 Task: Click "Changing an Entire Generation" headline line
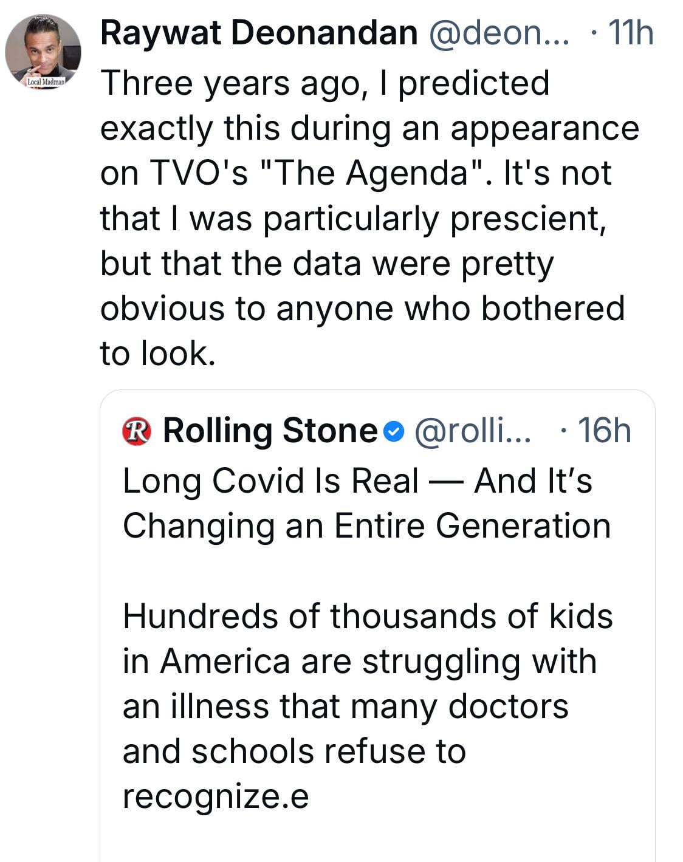(x=366, y=526)
